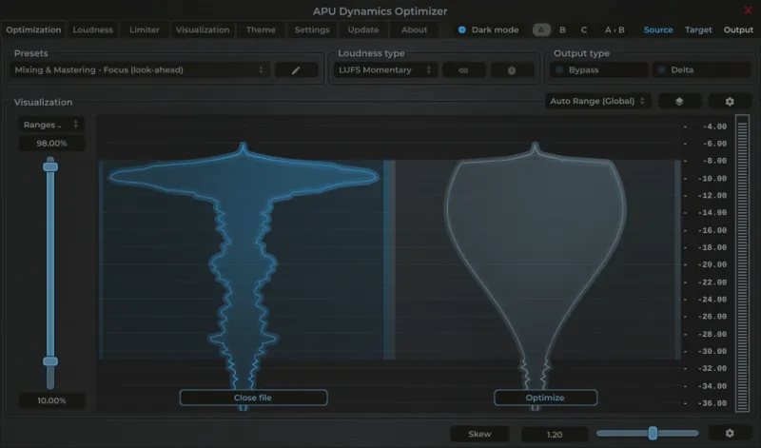761x448 pixels.
Task: Select state slot B
Action: [562, 29]
